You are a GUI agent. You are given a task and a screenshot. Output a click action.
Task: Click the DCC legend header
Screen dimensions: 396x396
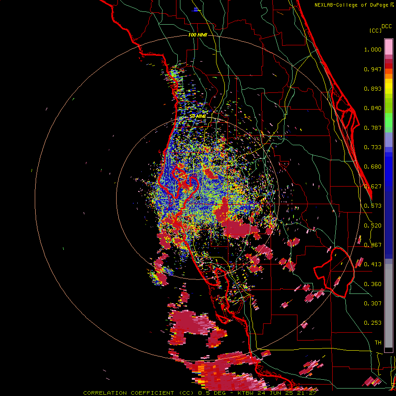386,26
